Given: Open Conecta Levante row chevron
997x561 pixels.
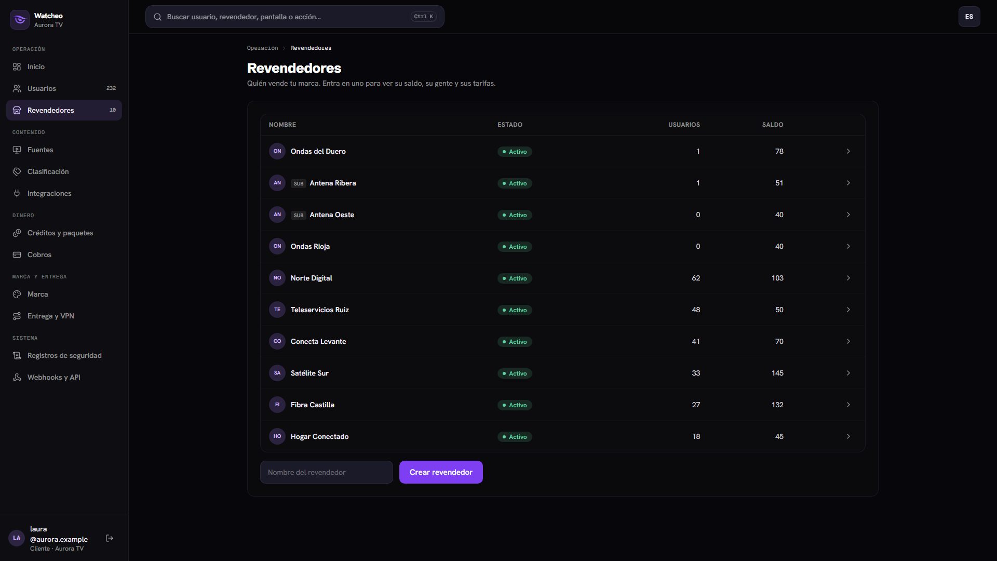Looking at the screenshot, I should [848, 342].
